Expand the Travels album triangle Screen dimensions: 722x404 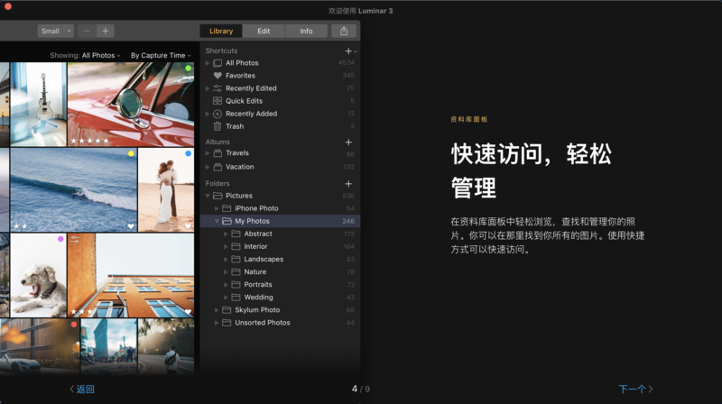click(x=208, y=153)
